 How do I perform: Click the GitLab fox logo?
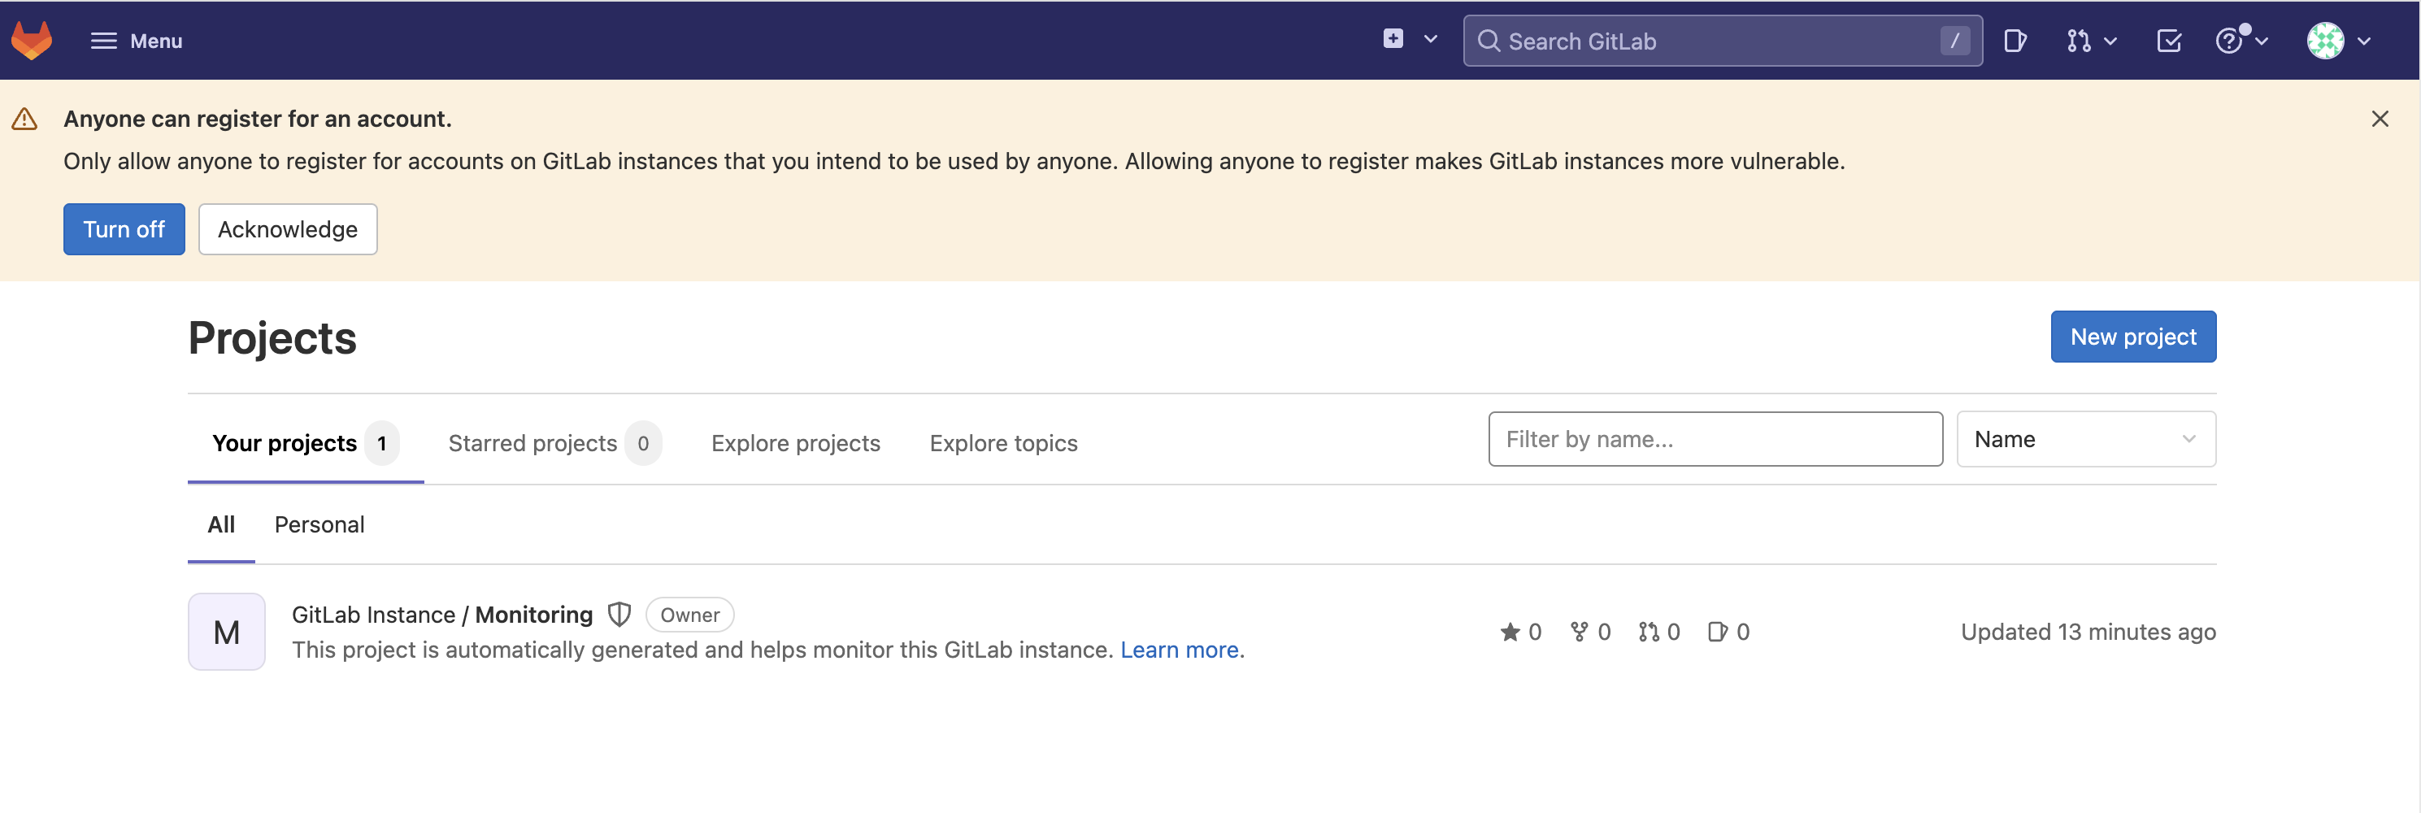(x=32, y=41)
